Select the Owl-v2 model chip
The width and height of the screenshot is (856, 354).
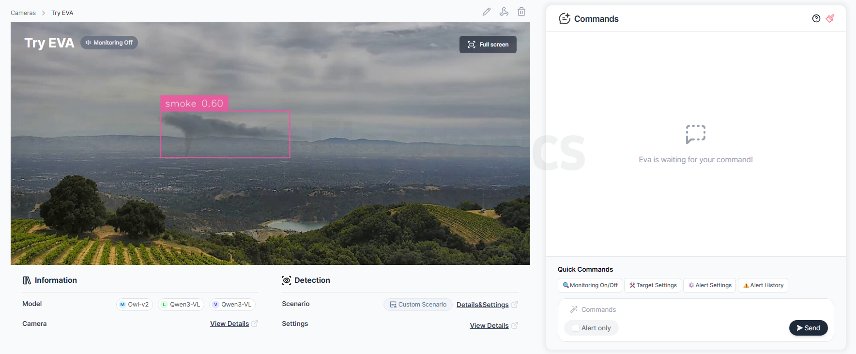135,305
